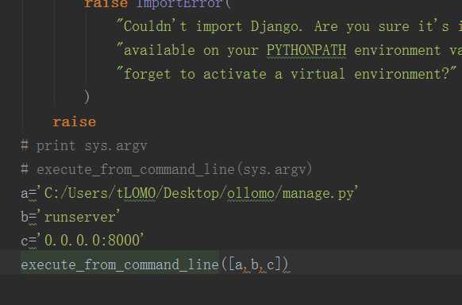Click the standalone raise statement

tap(74, 122)
